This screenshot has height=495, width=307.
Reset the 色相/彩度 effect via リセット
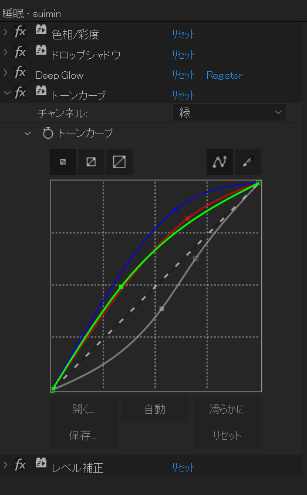(x=184, y=35)
